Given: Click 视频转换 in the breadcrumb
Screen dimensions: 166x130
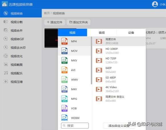Looking at the screenshot, I should pos(59,13).
